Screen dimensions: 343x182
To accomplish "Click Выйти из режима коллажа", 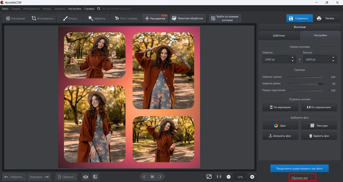I will 225,19.
